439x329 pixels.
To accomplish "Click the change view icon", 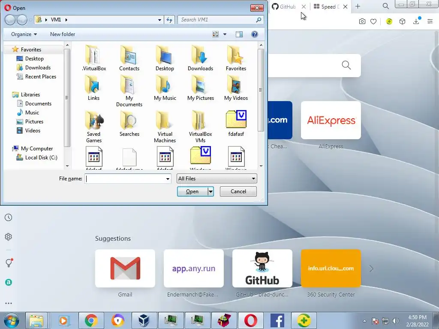I will [x=215, y=34].
